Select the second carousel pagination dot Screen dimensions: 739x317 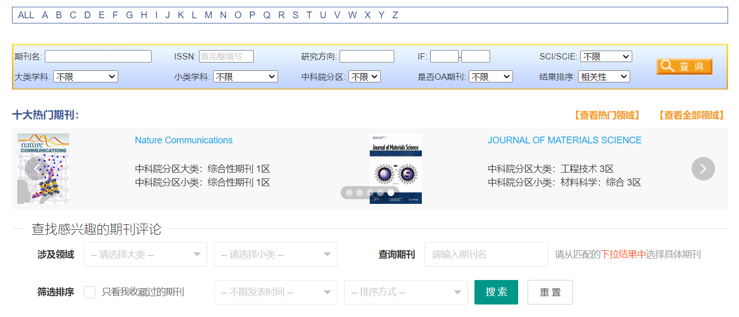[x=359, y=193]
